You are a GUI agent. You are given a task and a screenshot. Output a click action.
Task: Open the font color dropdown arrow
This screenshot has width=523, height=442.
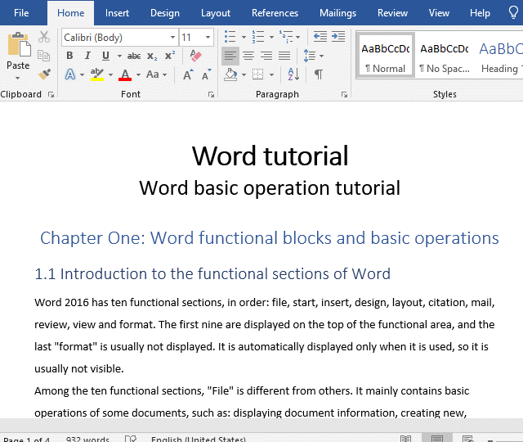pyautogui.click(x=138, y=74)
